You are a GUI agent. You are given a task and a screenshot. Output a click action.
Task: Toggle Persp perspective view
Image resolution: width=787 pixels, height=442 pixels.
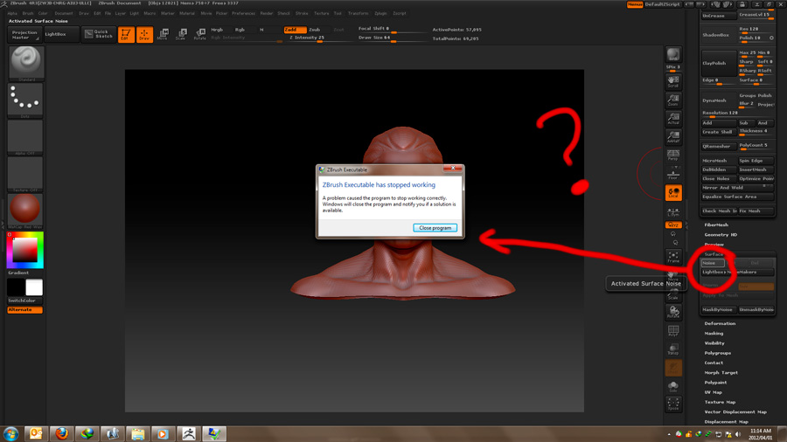point(673,155)
